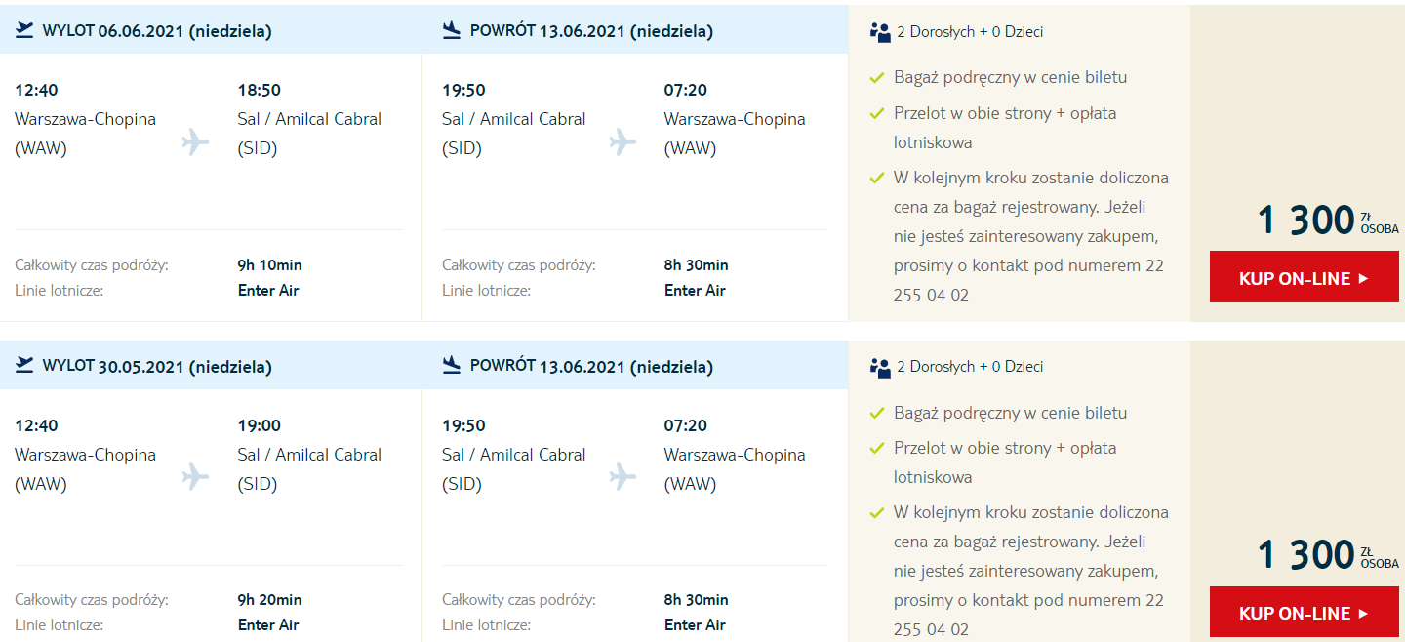Click the airplane icon in the second return flight
This screenshot has width=1405, height=642.
[x=622, y=477]
